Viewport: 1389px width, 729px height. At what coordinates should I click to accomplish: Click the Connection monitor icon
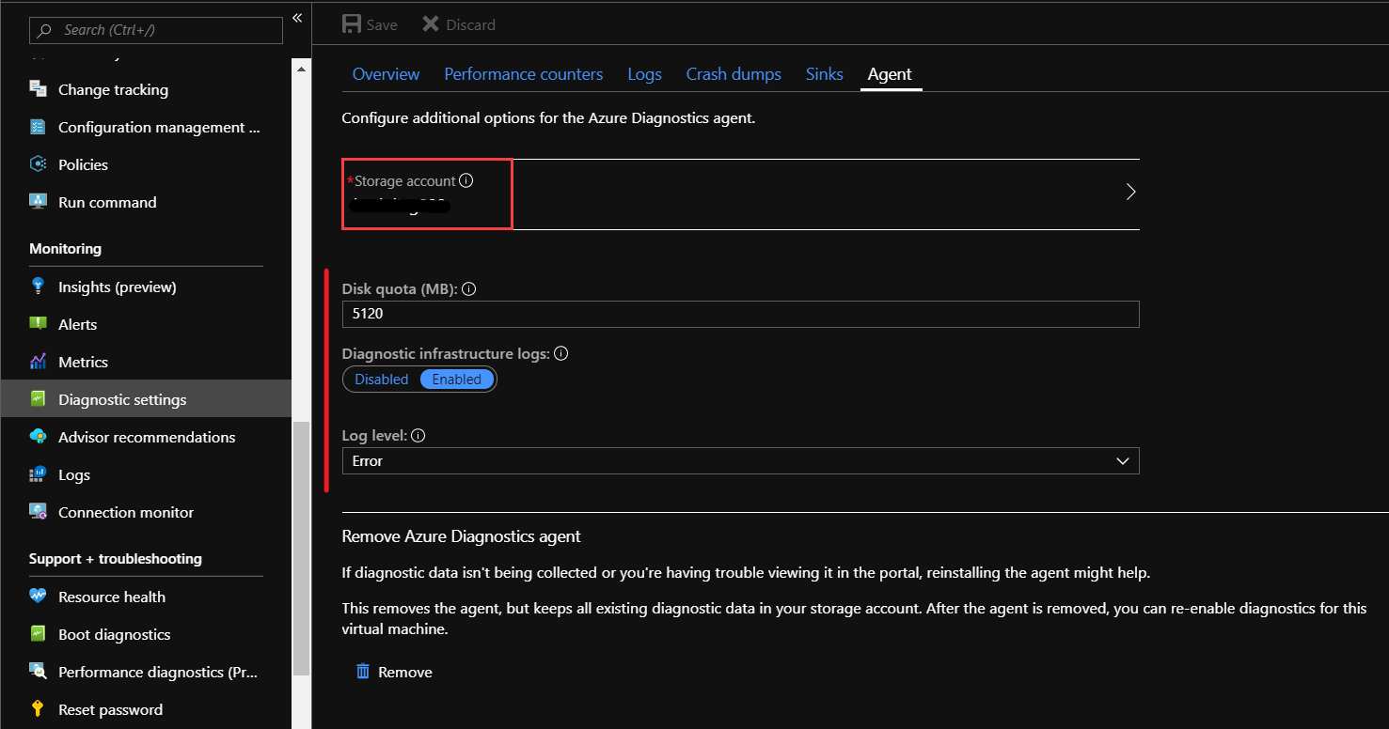click(39, 512)
